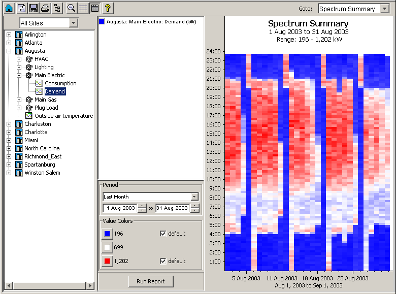Click the yellow question mark help icon
The height and width of the screenshot is (294, 396).
click(x=107, y=8)
